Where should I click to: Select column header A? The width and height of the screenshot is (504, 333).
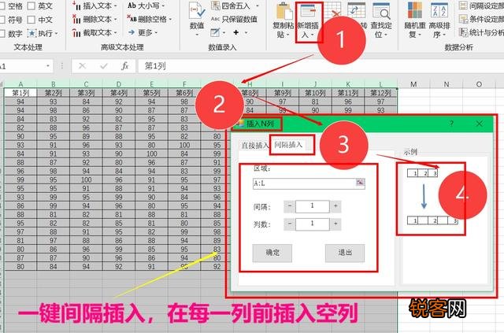(20, 84)
